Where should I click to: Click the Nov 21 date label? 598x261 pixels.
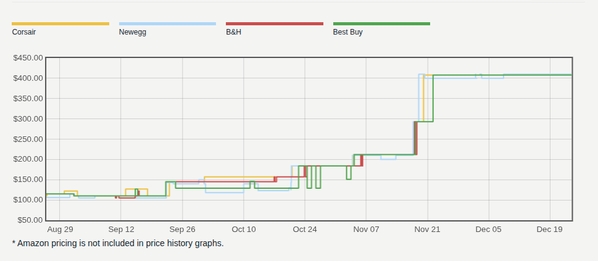pyautogui.click(x=428, y=230)
